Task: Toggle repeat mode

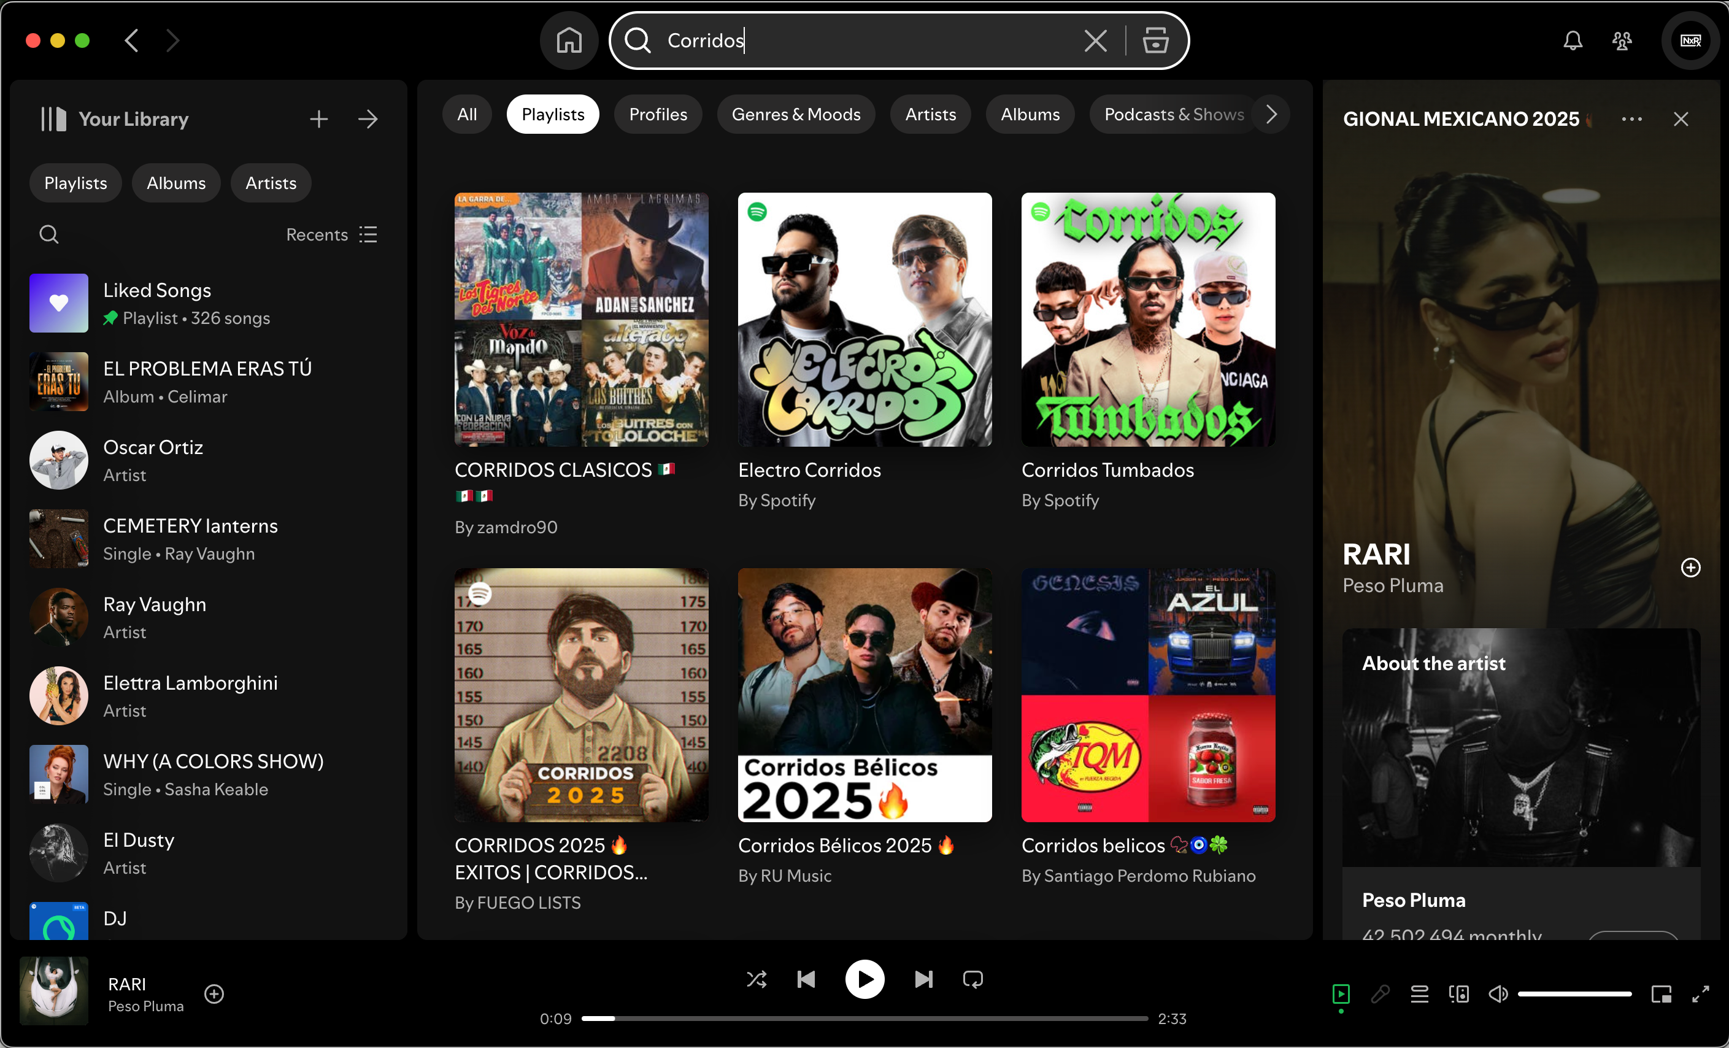Action: point(973,979)
